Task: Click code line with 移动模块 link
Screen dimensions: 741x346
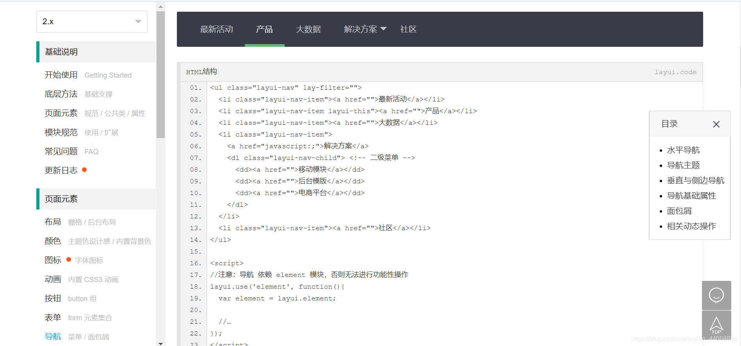Action: pos(300,170)
